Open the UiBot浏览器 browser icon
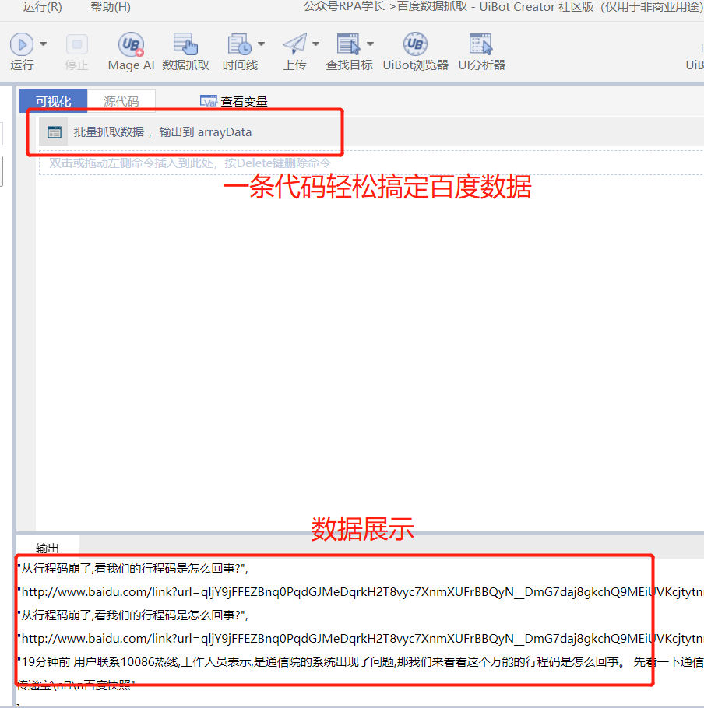This screenshot has height=708, width=704. [415, 44]
